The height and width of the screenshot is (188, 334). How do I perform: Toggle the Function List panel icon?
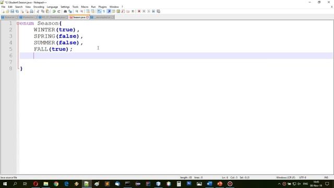pos(123,11)
